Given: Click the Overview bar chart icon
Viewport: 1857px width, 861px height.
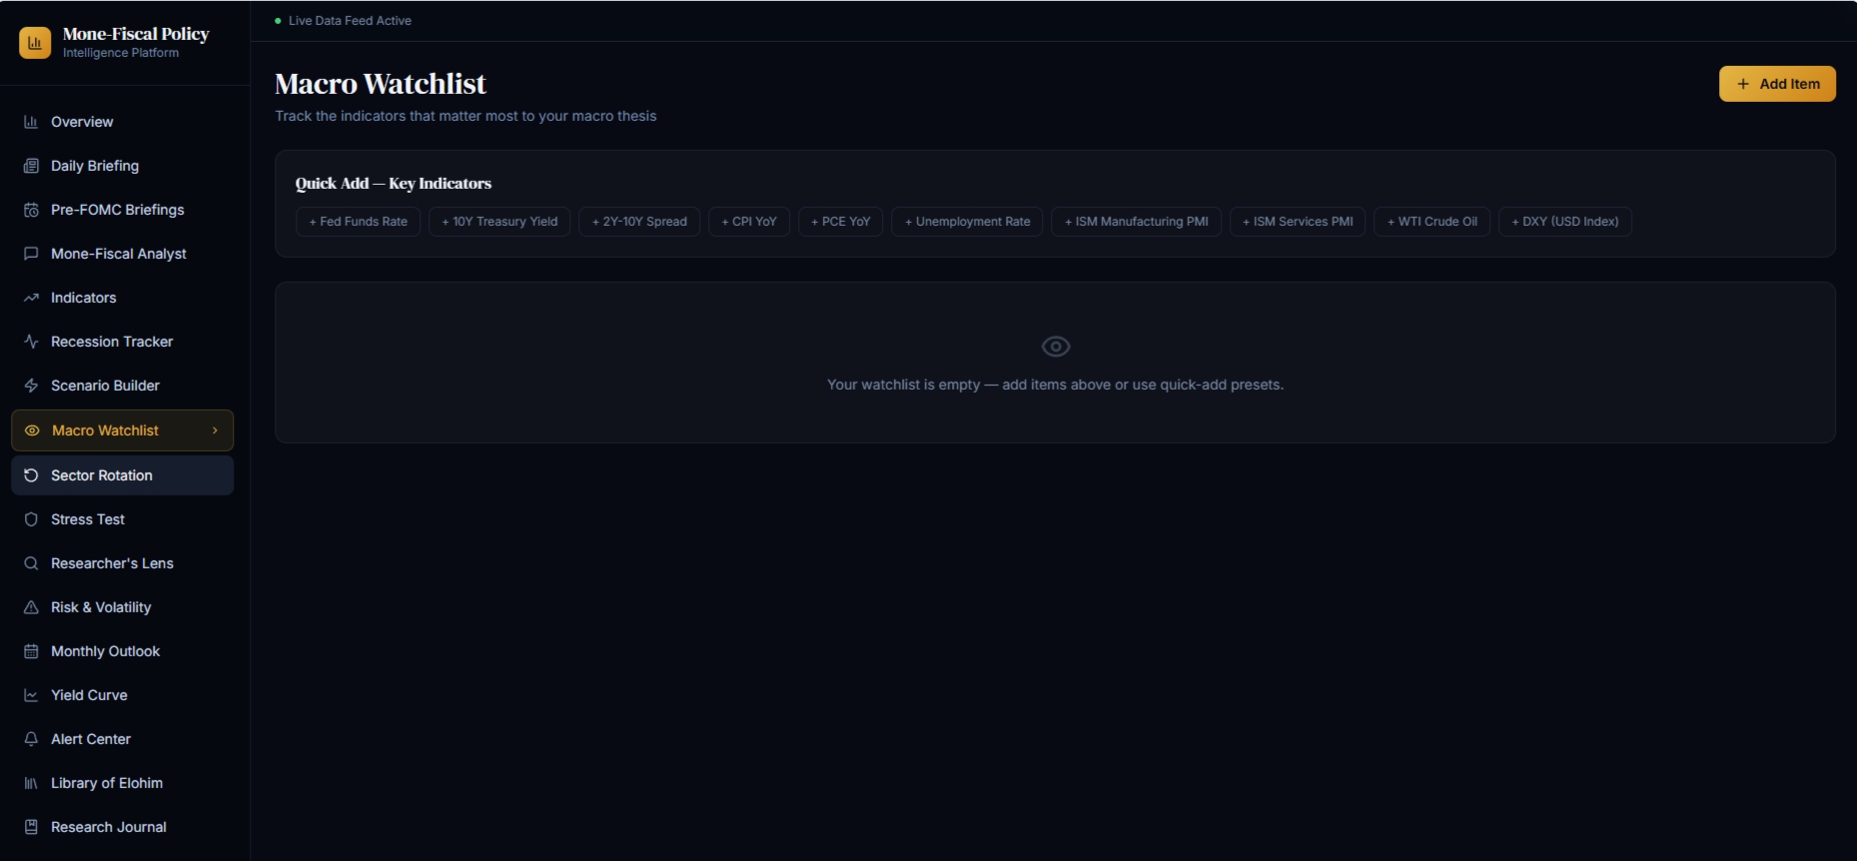Looking at the screenshot, I should (31, 122).
